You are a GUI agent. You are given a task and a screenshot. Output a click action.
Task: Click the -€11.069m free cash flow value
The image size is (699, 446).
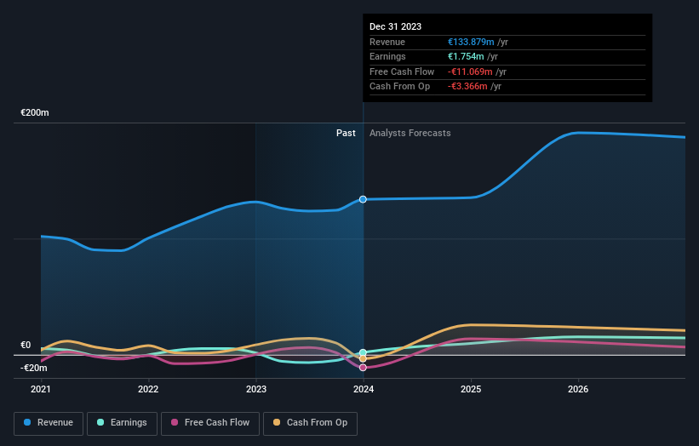tap(470, 71)
